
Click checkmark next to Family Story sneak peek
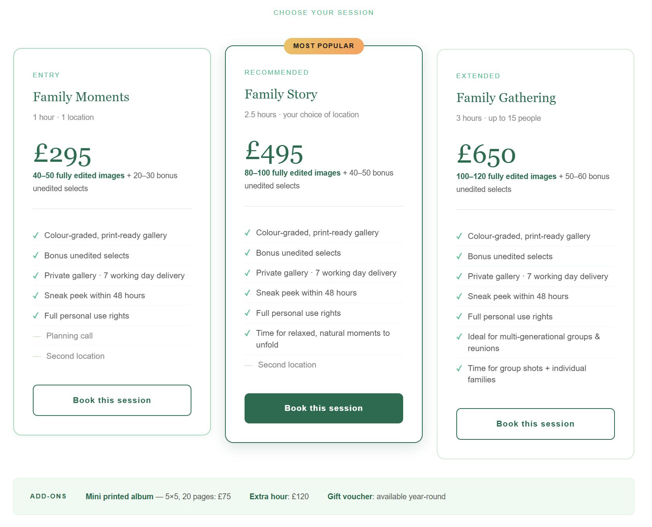(247, 293)
